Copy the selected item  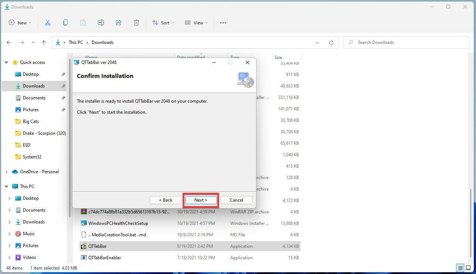tap(65, 23)
